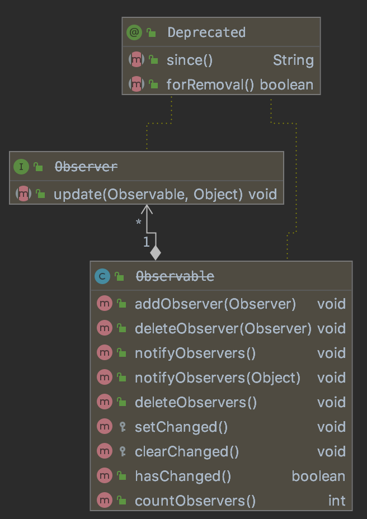This screenshot has height=519, width=367.
Task: Click the method icon beside update(Observable, Object)
Action: 23,195
